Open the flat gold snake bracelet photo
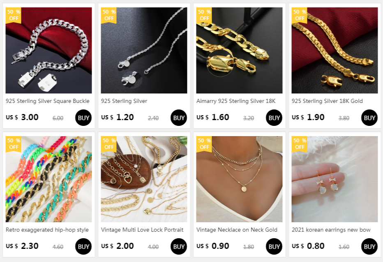 click(x=335, y=50)
